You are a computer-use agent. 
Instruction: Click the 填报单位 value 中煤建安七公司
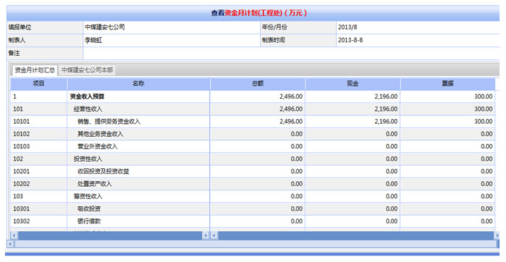(105, 27)
